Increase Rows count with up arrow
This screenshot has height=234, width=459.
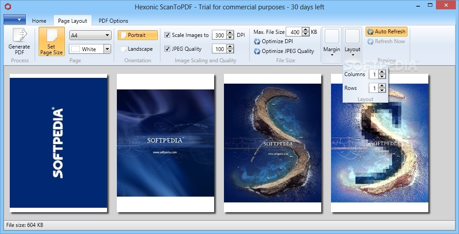382,85
